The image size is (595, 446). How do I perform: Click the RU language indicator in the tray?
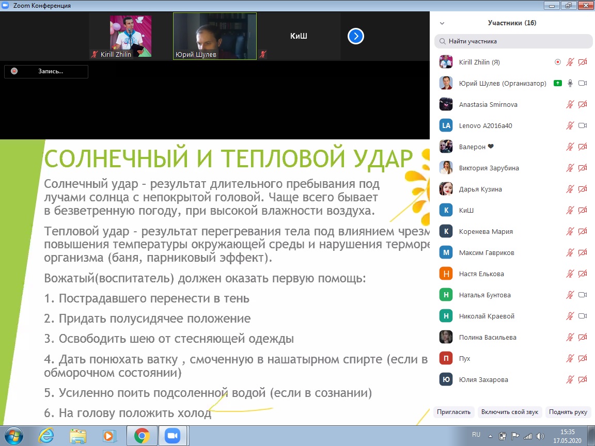click(x=476, y=434)
